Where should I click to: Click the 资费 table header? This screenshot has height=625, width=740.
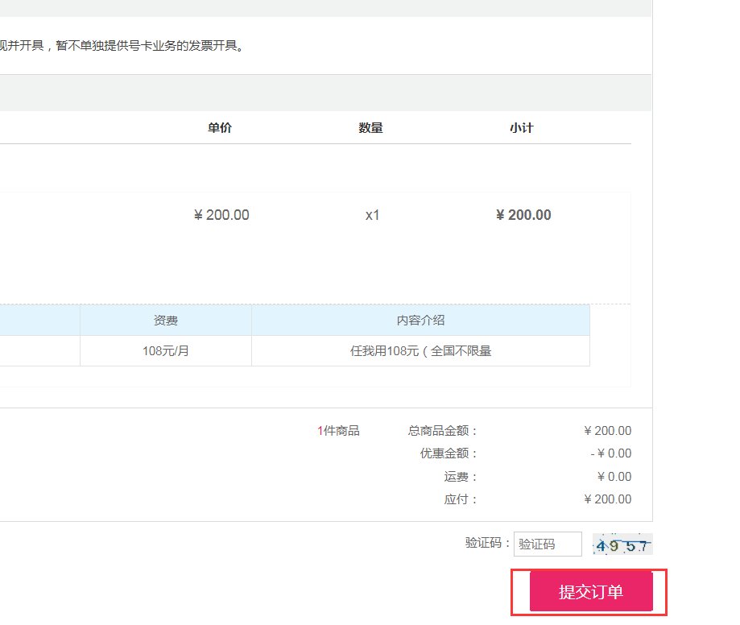(x=166, y=321)
